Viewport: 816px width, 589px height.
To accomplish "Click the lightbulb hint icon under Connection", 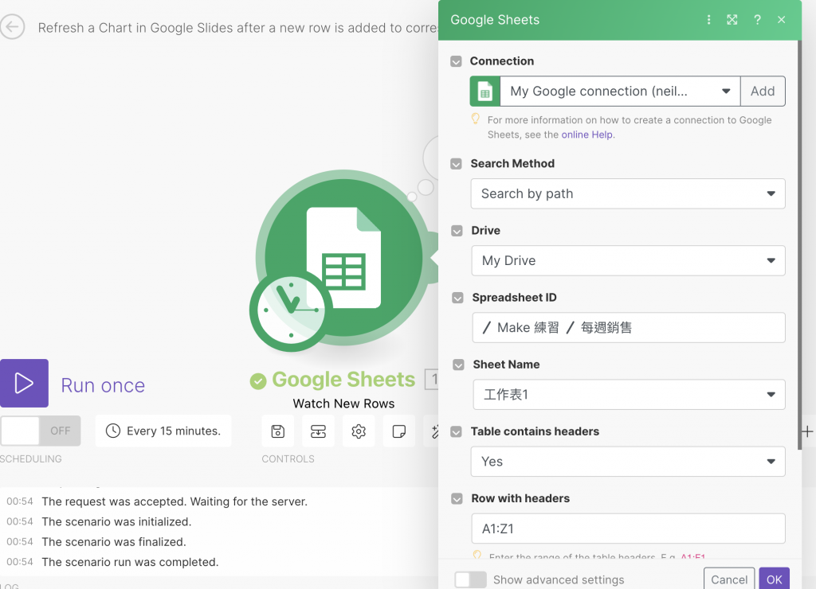I will coord(476,119).
